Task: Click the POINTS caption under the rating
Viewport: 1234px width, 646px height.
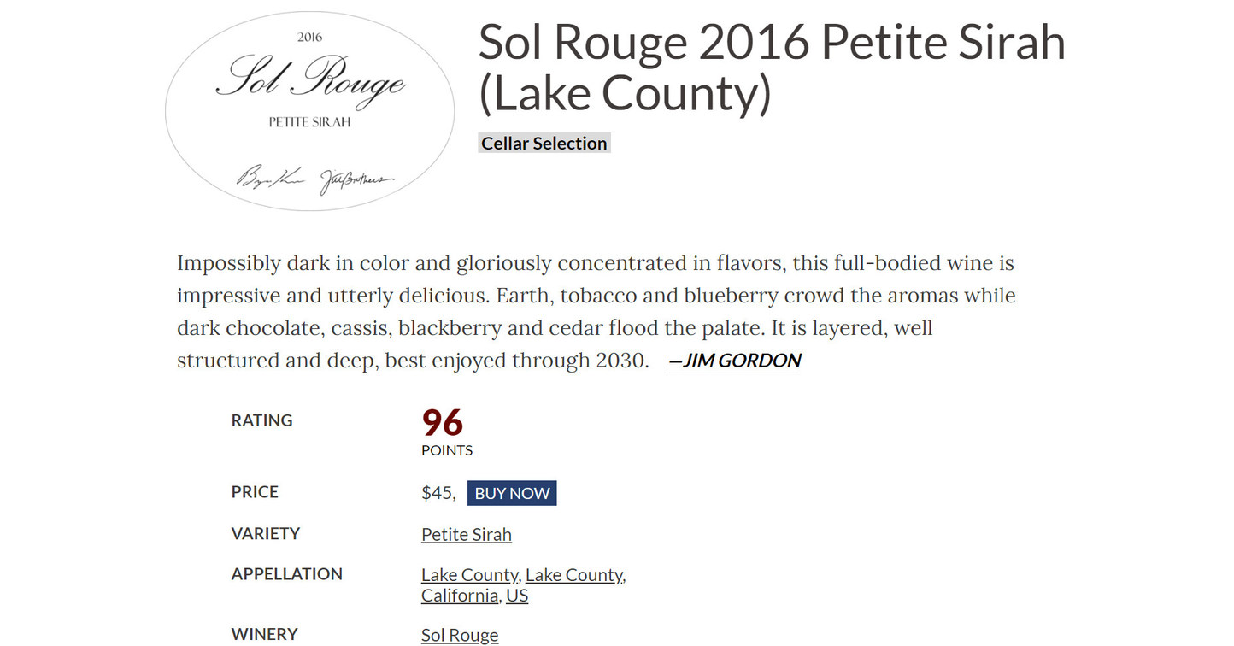Action: point(445,449)
